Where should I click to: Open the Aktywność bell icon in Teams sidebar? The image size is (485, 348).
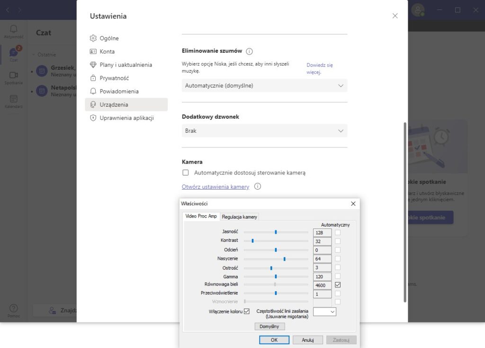[14, 29]
